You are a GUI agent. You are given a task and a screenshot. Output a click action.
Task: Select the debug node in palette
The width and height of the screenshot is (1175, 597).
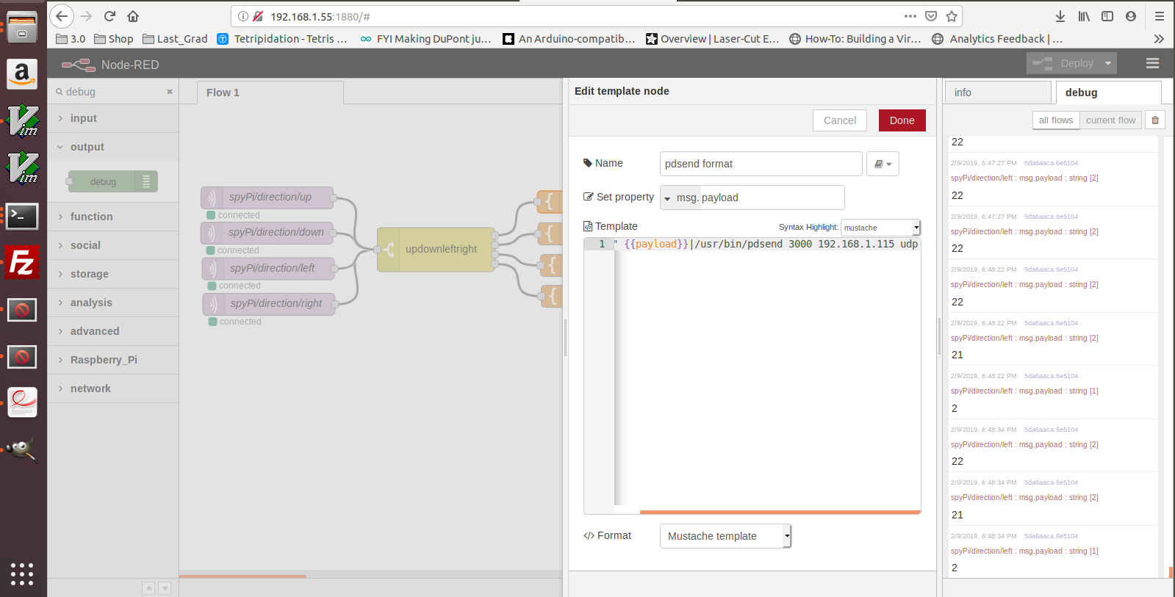pos(112,181)
